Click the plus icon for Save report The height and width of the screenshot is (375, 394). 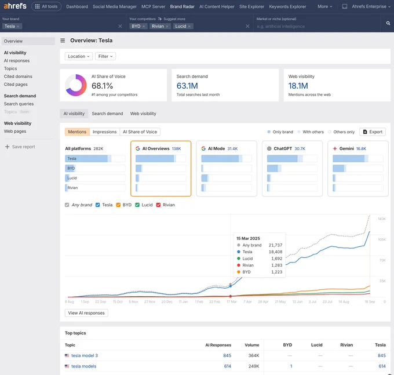click(x=8, y=147)
